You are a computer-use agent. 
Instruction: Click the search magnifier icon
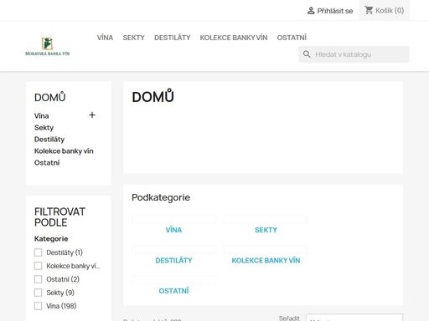307,54
